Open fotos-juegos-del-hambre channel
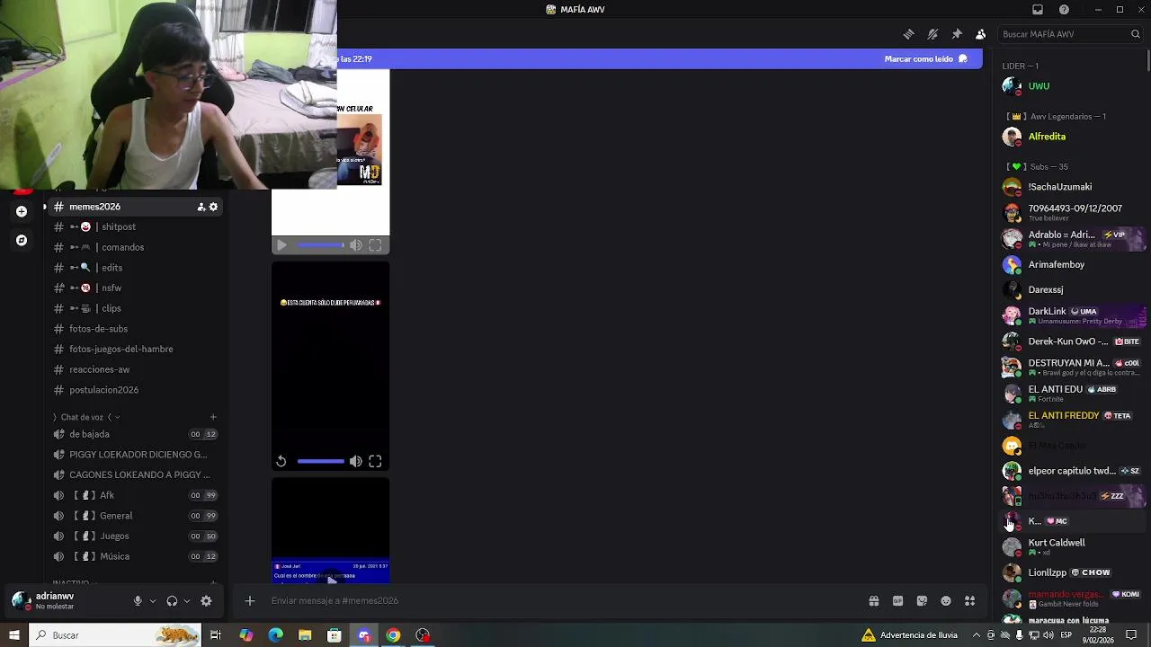Screen dimensions: 1151x647 click(135, 350)
